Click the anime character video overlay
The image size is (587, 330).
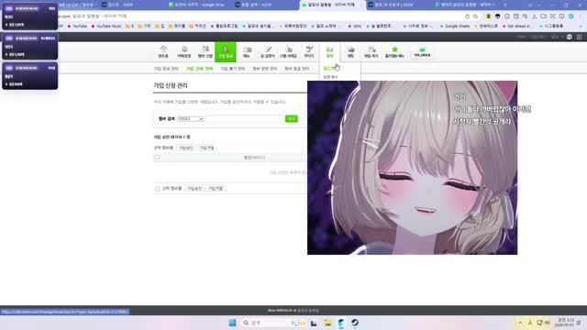pos(412,168)
